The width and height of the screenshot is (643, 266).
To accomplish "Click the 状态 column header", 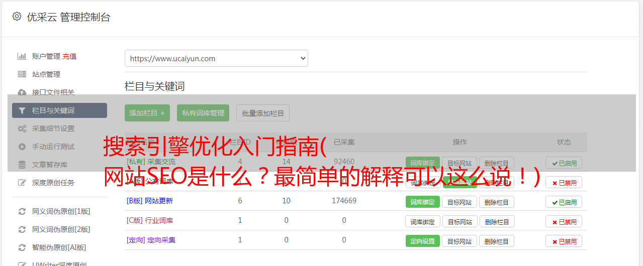I will [564, 142].
